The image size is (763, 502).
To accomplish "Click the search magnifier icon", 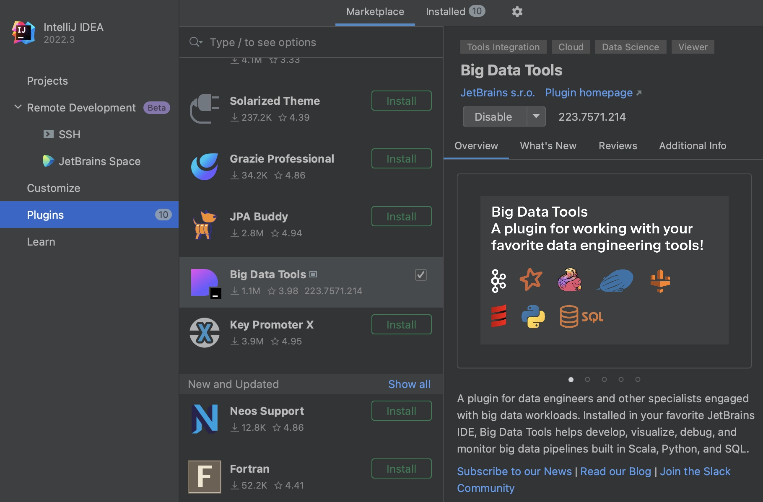I will click(x=195, y=42).
